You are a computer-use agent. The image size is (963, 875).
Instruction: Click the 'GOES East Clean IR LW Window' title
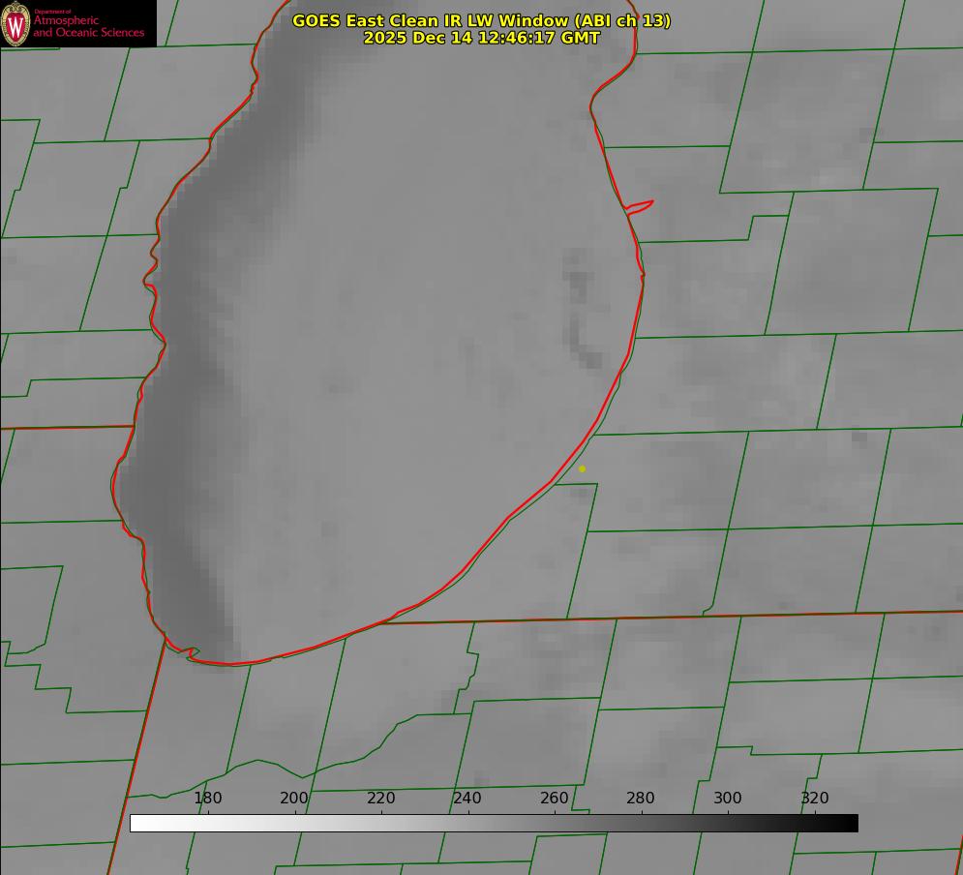coord(482,20)
